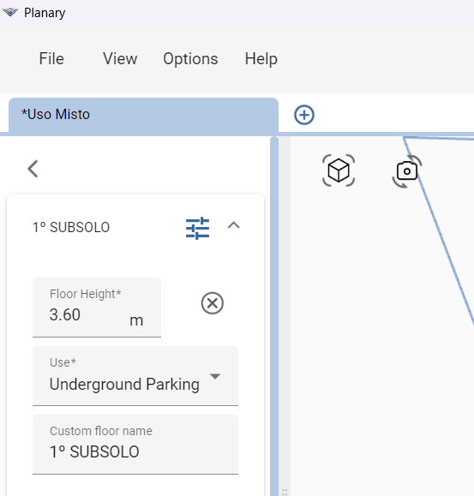Click the Custom floor name field
The image size is (474, 496).
pyautogui.click(x=135, y=445)
